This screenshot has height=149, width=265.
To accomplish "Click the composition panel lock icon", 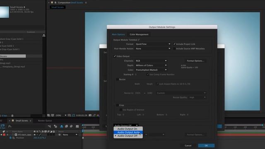I will pyautogui.click(x=55, y=2).
